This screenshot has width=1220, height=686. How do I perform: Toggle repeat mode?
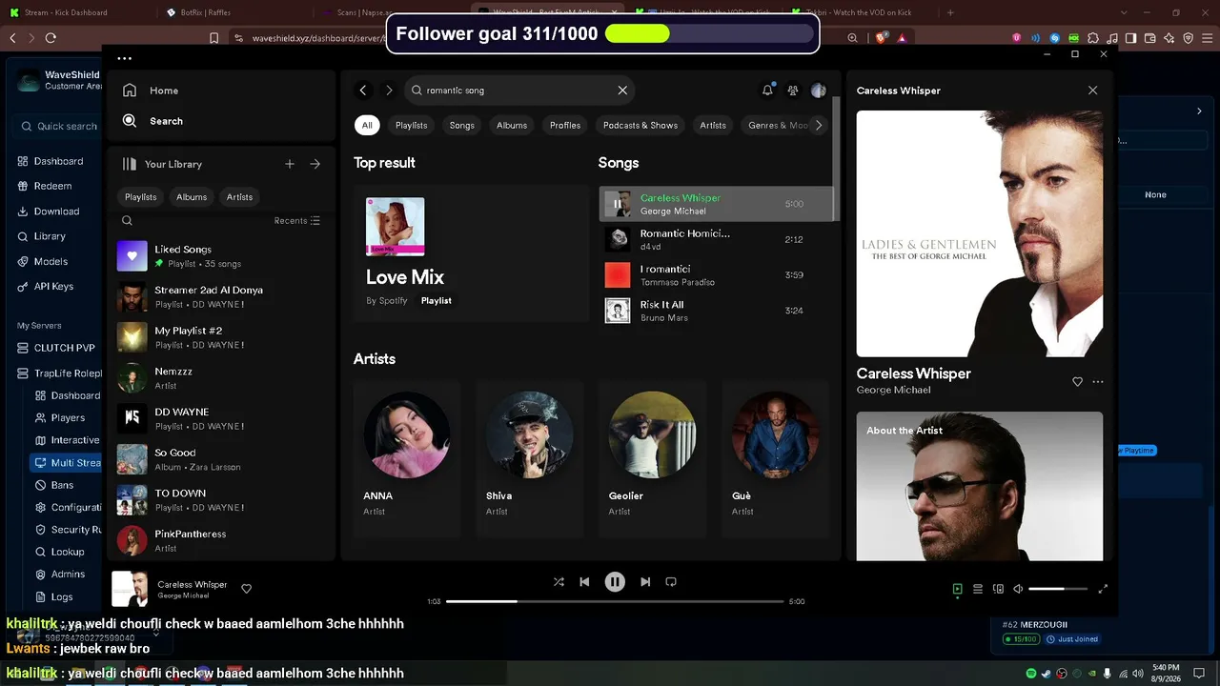click(671, 582)
